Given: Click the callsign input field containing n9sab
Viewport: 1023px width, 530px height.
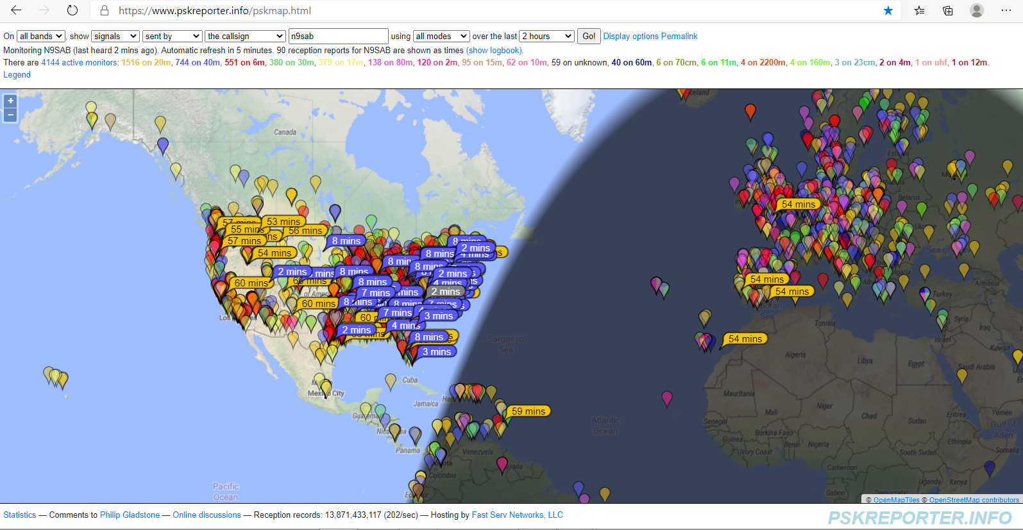Looking at the screenshot, I should click(x=338, y=37).
